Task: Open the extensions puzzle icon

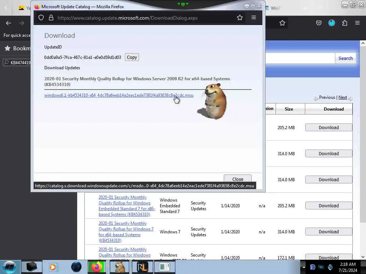Action: 345,23
